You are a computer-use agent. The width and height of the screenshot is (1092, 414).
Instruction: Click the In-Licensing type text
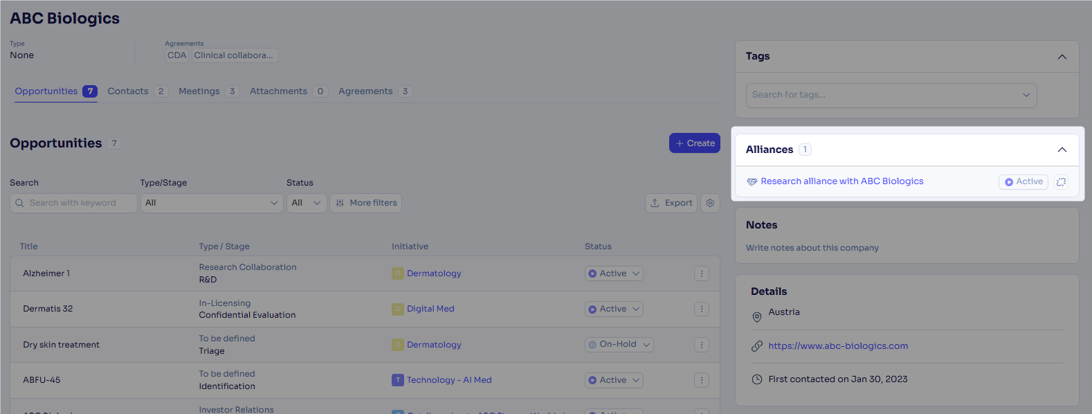[x=225, y=303]
